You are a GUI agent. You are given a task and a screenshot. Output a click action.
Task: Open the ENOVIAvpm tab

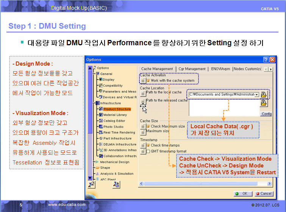tap(220, 69)
